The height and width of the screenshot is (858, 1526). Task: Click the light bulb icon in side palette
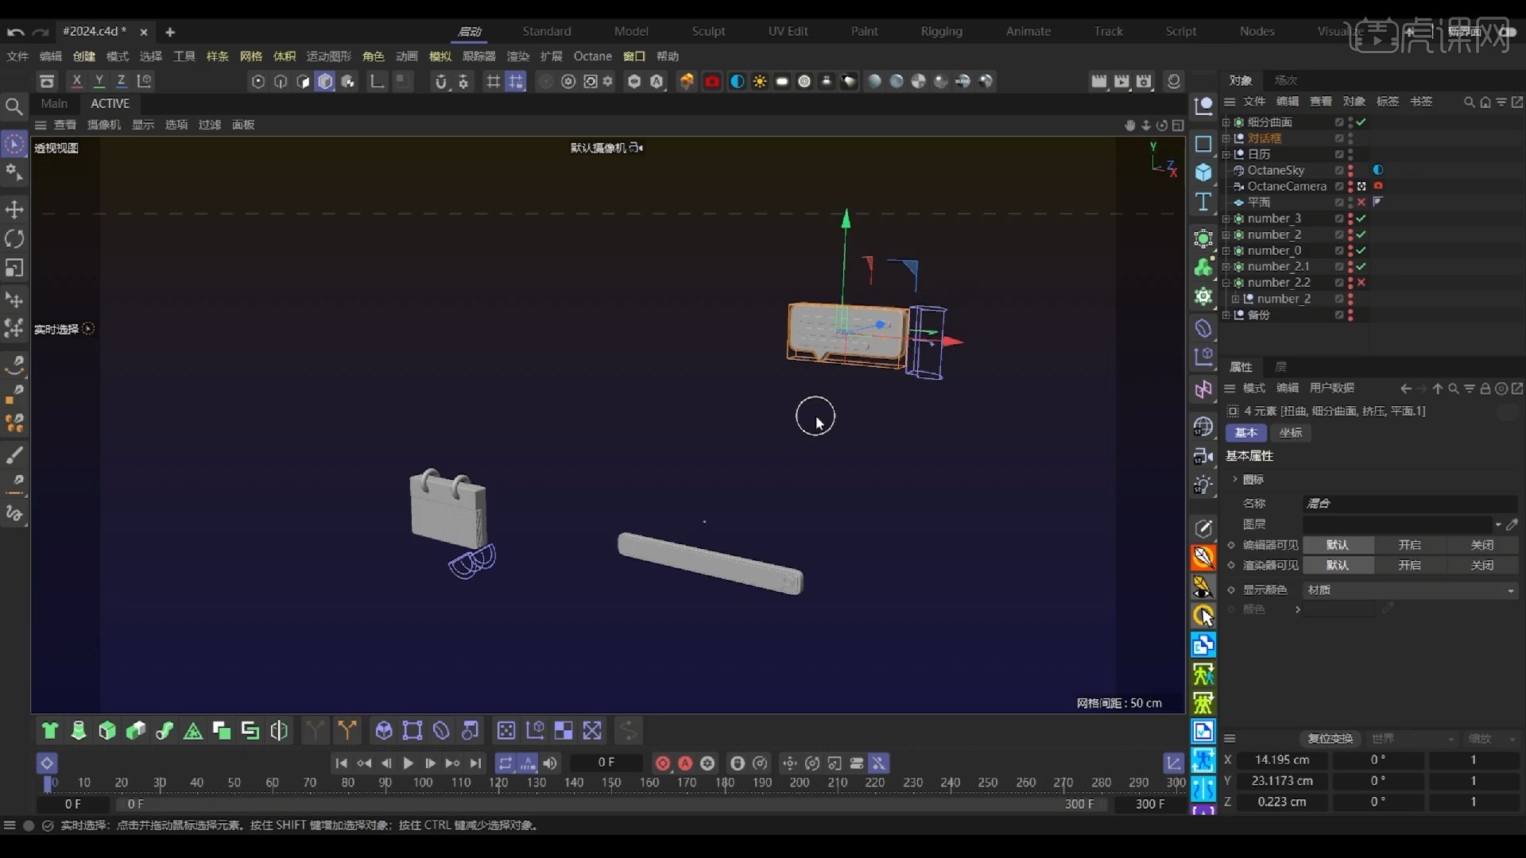pos(1203,485)
